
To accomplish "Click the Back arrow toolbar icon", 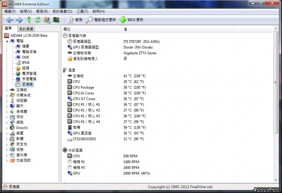I will click(x=10, y=20).
